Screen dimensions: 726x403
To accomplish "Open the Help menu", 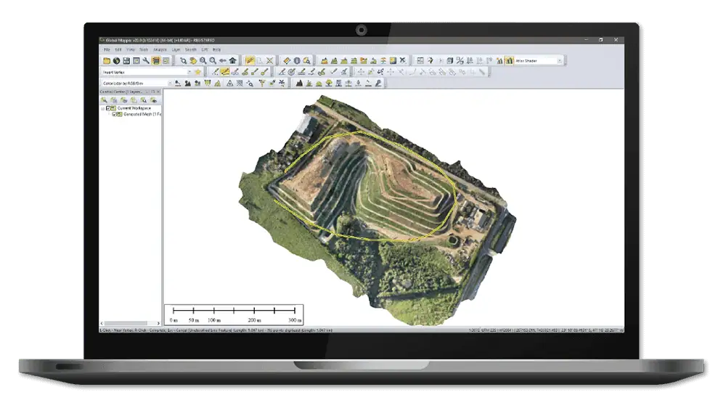I will coord(216,49).
